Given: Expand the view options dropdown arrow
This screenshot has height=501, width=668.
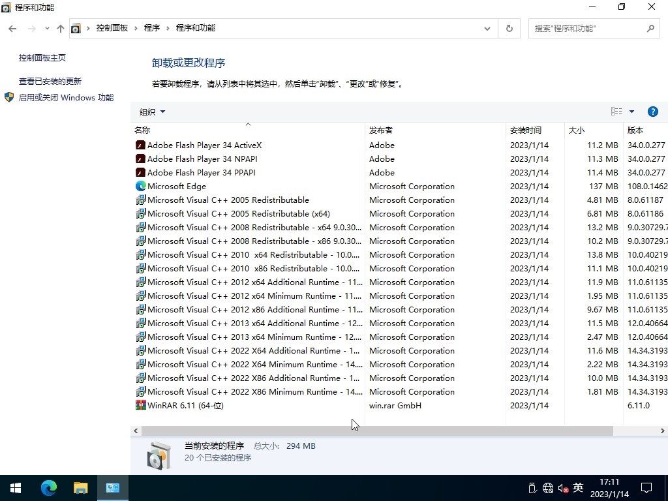Looking at the screenshot, I should pyautogui.click(x=631, y=112).
